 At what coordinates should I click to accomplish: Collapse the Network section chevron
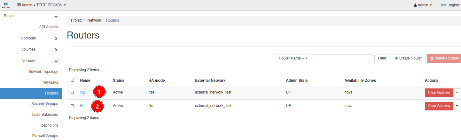click(x=56, y=61)
